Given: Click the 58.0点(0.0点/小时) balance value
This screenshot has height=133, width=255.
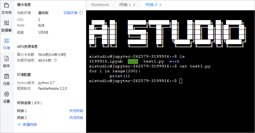Looking at the screenshot, I should pos(52,54).
